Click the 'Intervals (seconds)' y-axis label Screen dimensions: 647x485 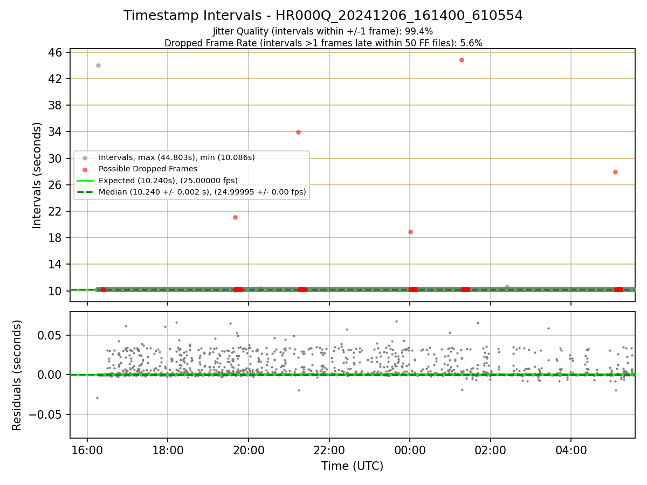pyautogui.click(x=37, y=175)
